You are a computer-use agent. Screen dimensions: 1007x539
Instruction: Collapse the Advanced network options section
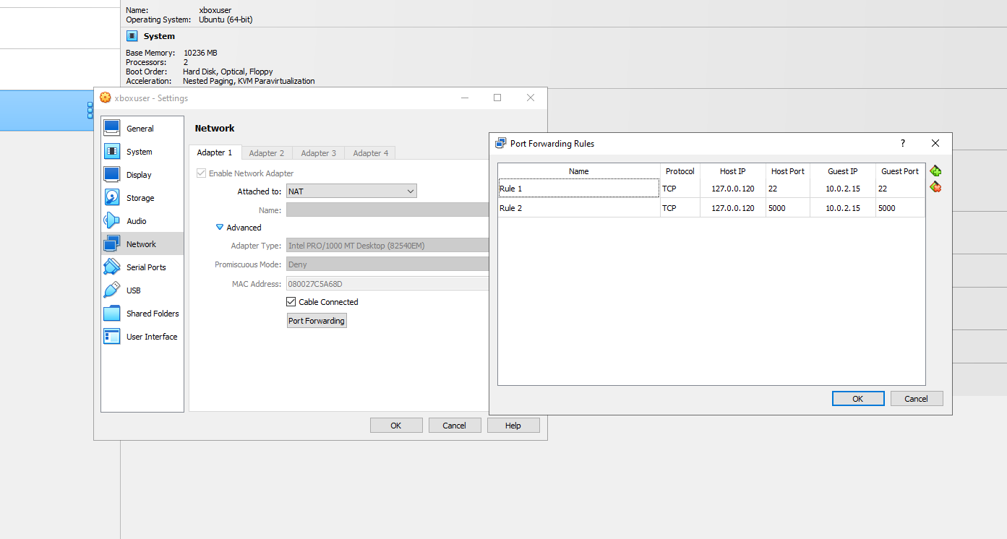[220, 228]
